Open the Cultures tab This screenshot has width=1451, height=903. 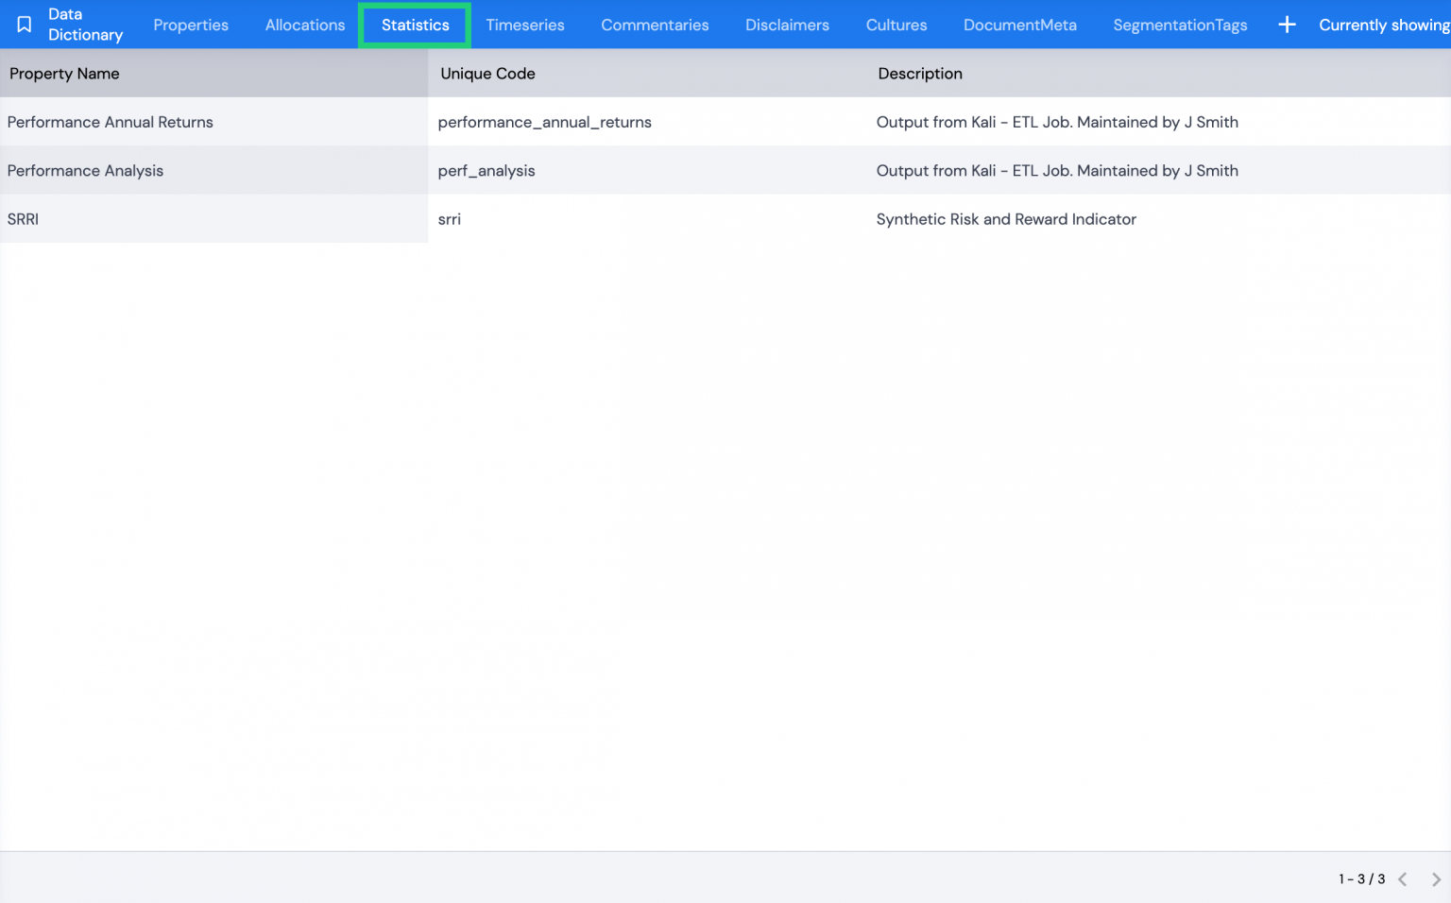[x=896, y=25]
